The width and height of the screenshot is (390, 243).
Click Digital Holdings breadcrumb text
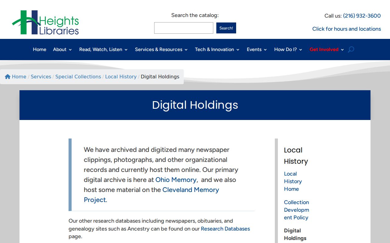160,77
